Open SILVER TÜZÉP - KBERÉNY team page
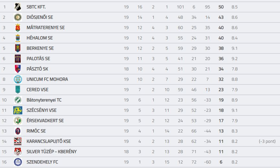The width and height of the screenshot is (280, 168). coord(52,152)
